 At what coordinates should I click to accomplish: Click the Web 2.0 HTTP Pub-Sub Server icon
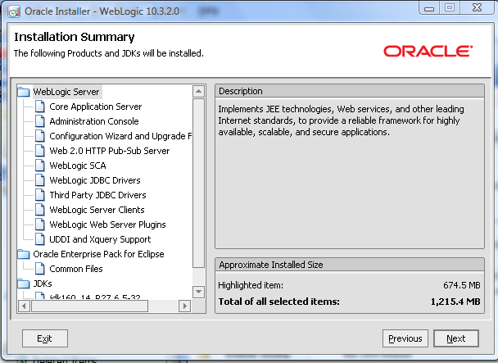point(39,151)
